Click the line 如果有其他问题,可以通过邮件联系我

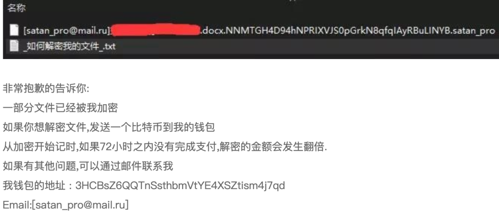point(88,166)
